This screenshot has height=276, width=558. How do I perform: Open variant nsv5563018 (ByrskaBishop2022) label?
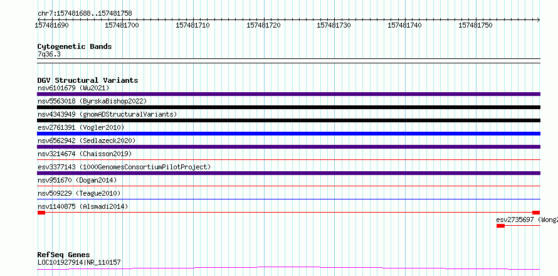tap(92, 101)
